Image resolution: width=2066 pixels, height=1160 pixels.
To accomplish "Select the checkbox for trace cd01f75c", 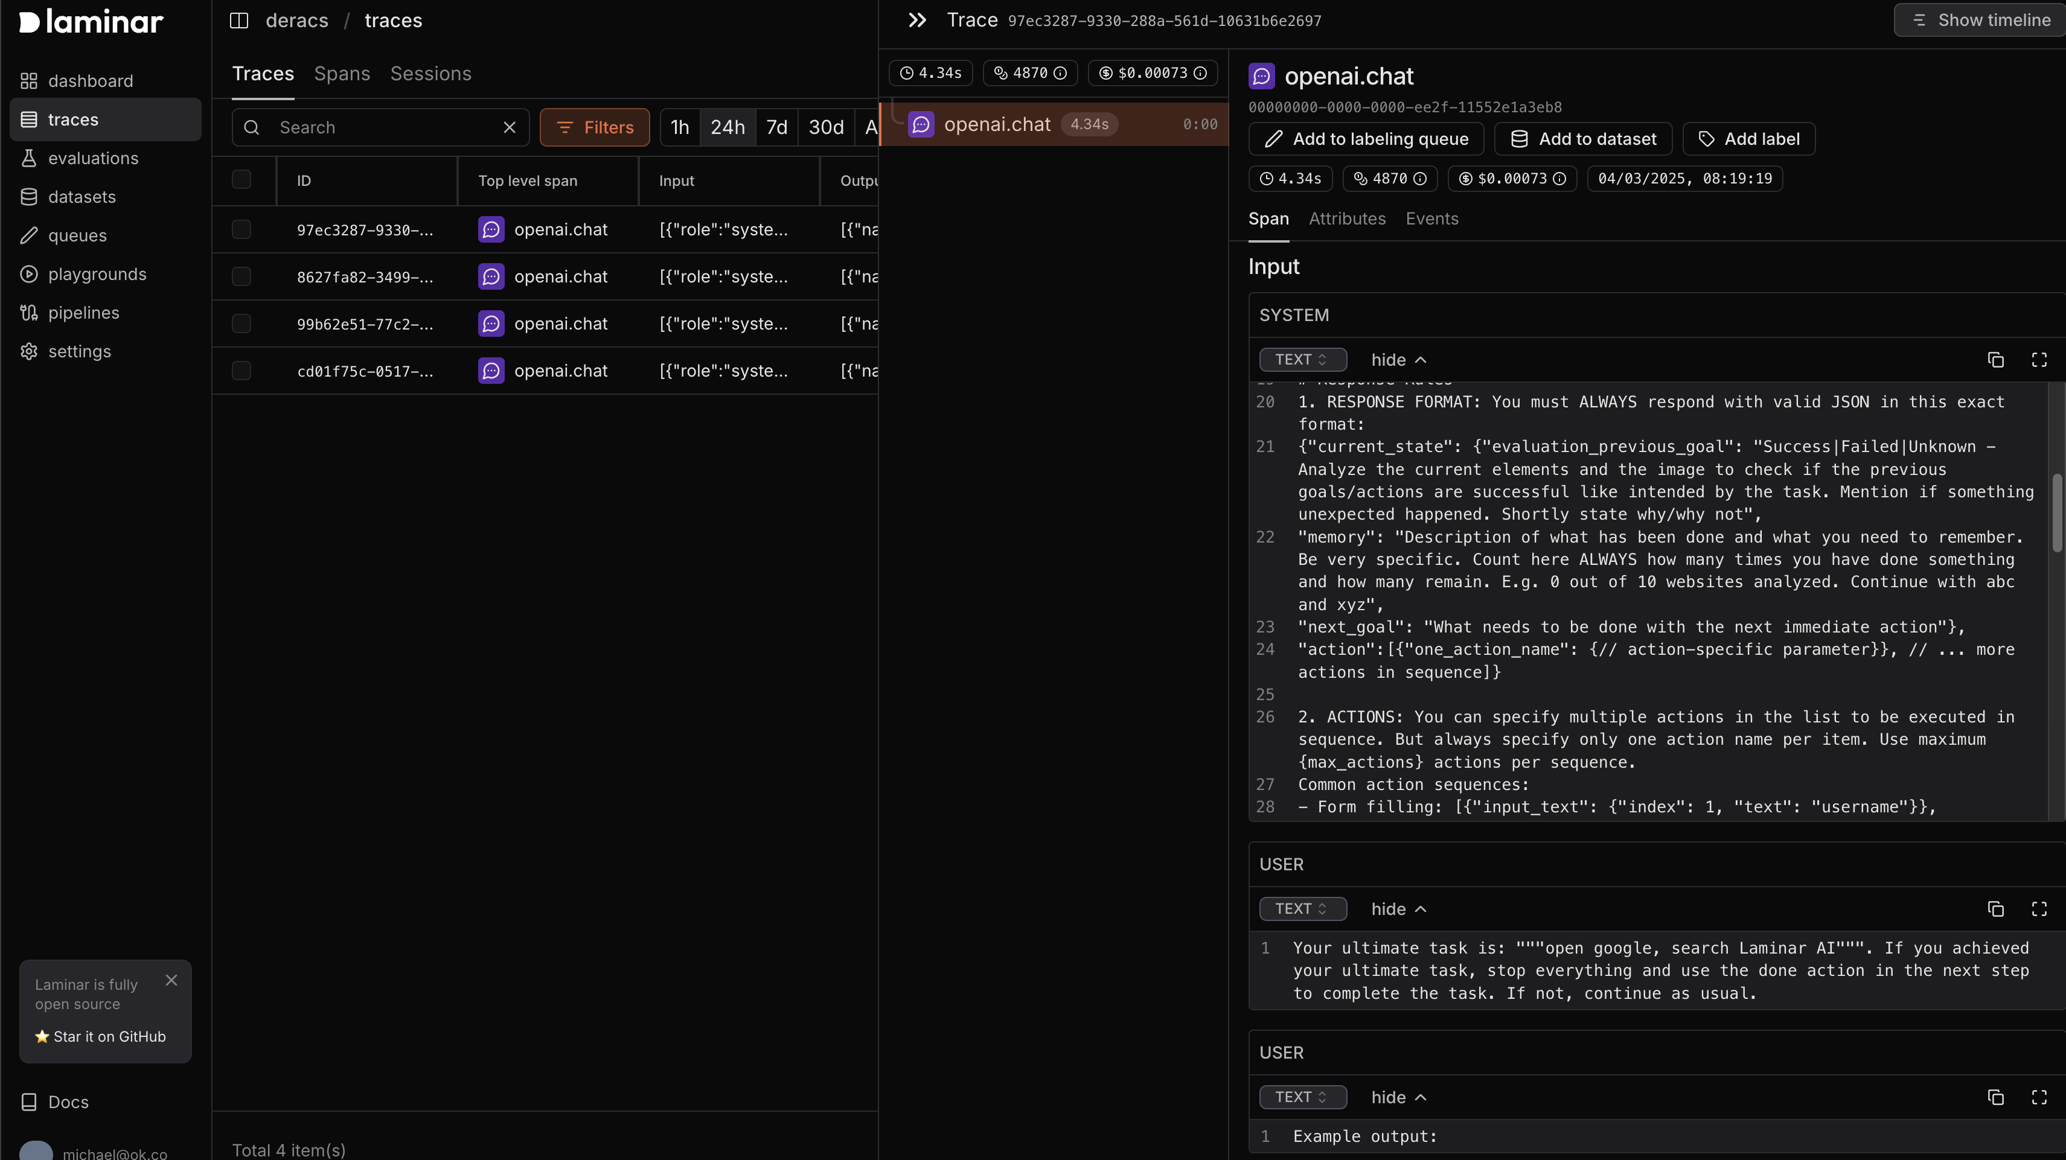I will coord(241,371).
